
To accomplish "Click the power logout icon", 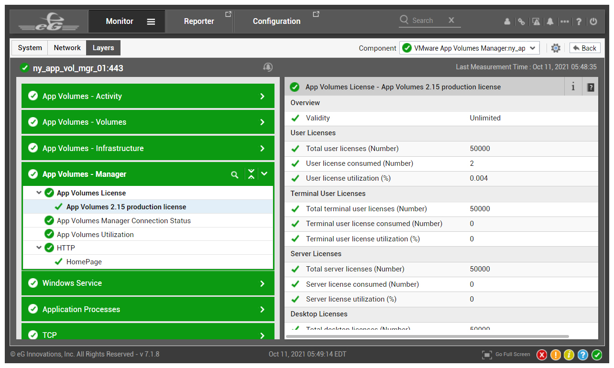I will 593,22.
